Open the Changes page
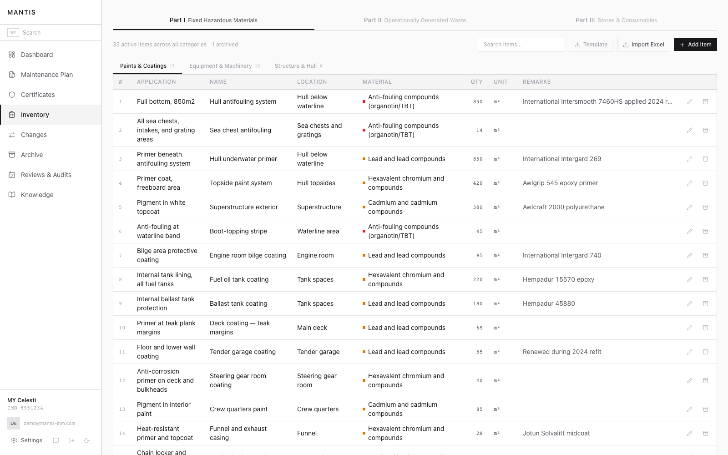 click(x=51, y=135)
